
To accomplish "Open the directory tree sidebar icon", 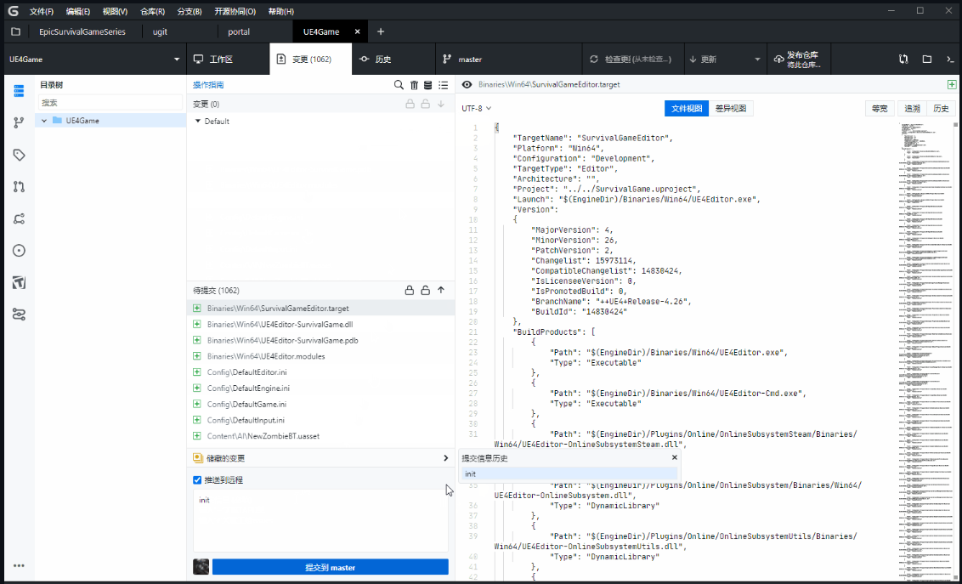I will click(x=19, y=91).
